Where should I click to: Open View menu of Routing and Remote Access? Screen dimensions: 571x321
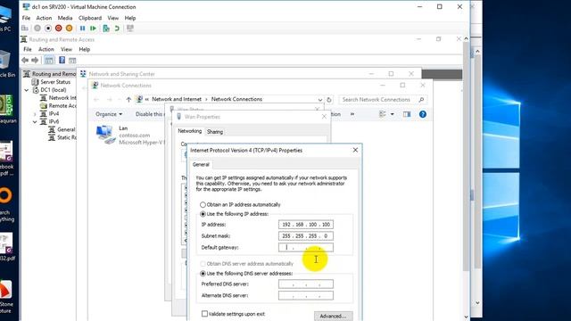point(66,49)
